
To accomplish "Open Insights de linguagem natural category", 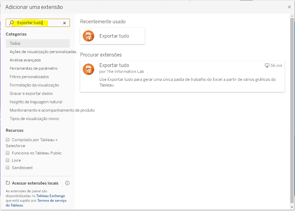I will (x=36, y=102).
